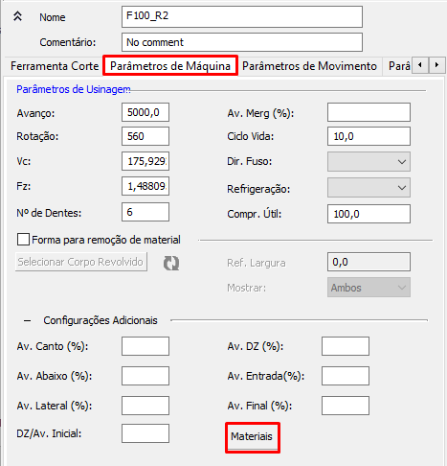The height and width of the screenshot is (466, 447).
Task: Click the Selecionar Corpo Revolvido button
Action: pyautogui.click(x=81, y=262)
